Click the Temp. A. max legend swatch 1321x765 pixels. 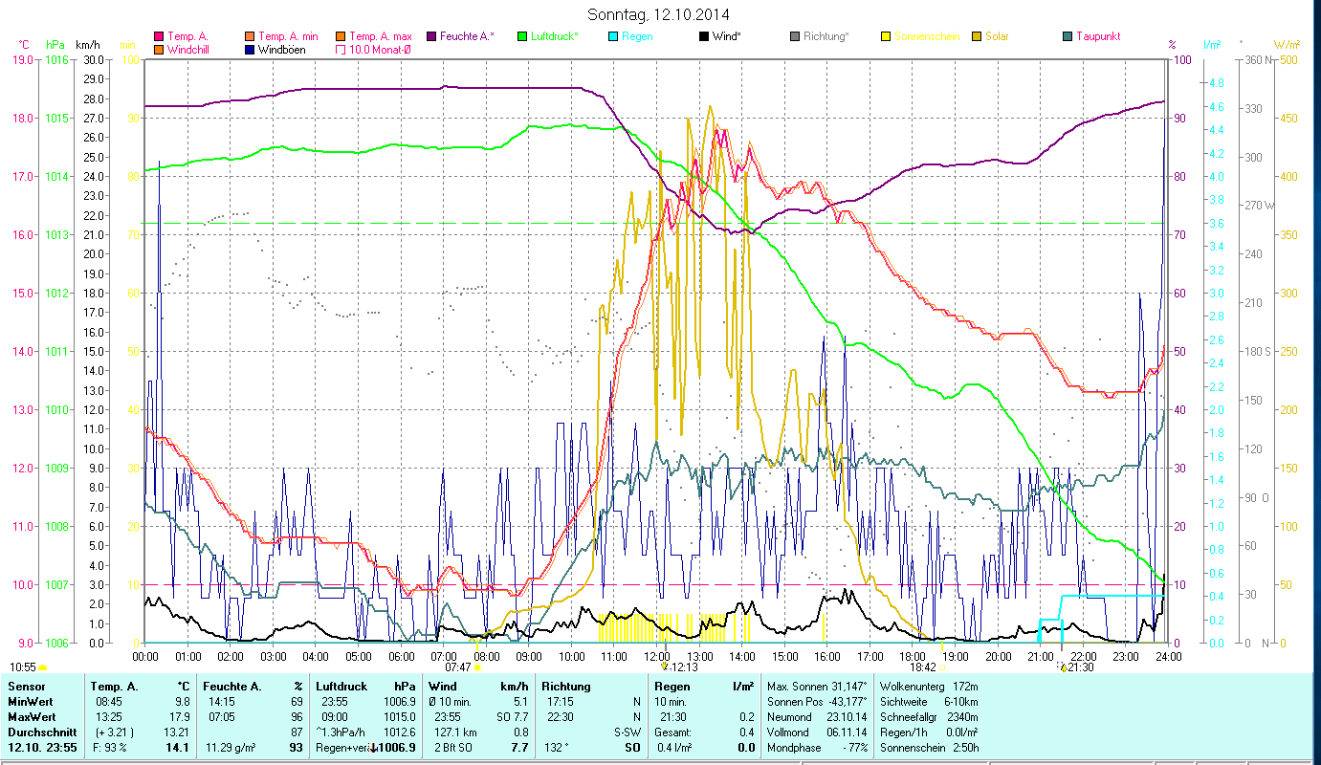pos(341,36)
